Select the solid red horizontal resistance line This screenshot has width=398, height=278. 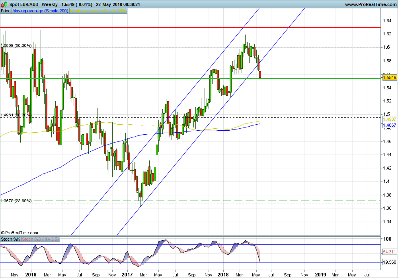click(x=190, y=27)
